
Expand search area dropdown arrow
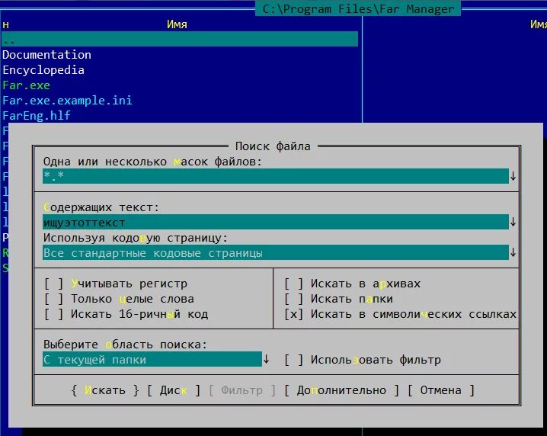click(266, 359)
